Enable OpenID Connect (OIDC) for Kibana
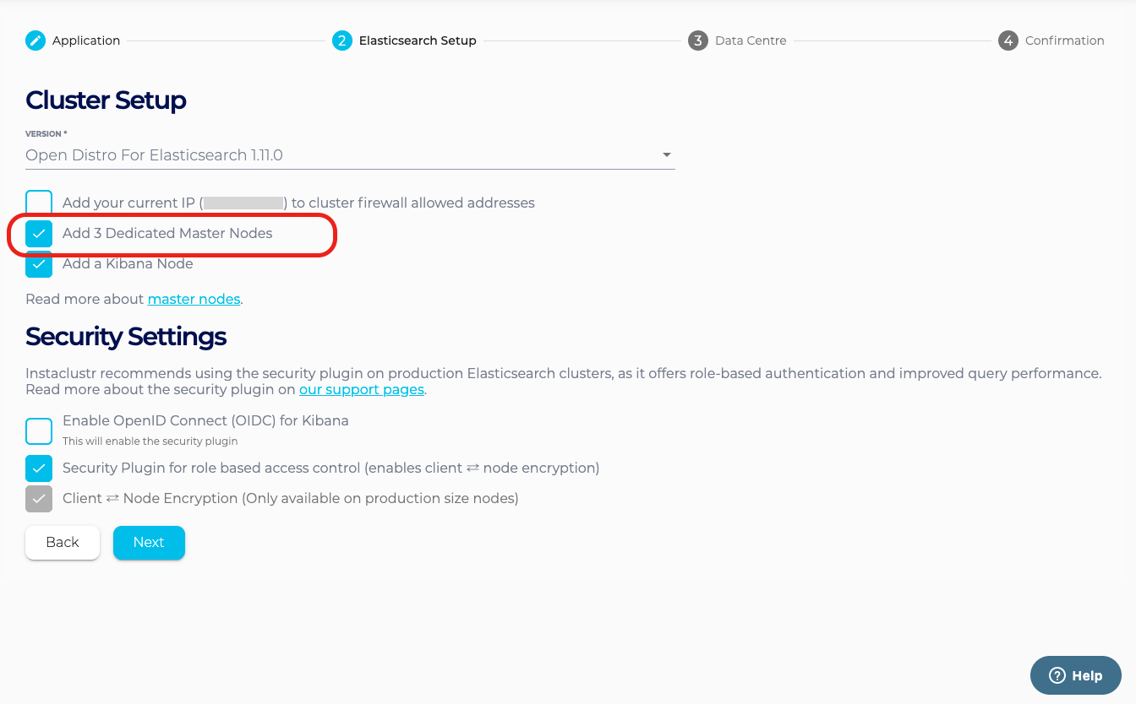The height and width of the screenshot is (704, 1136). coord(39,431)
